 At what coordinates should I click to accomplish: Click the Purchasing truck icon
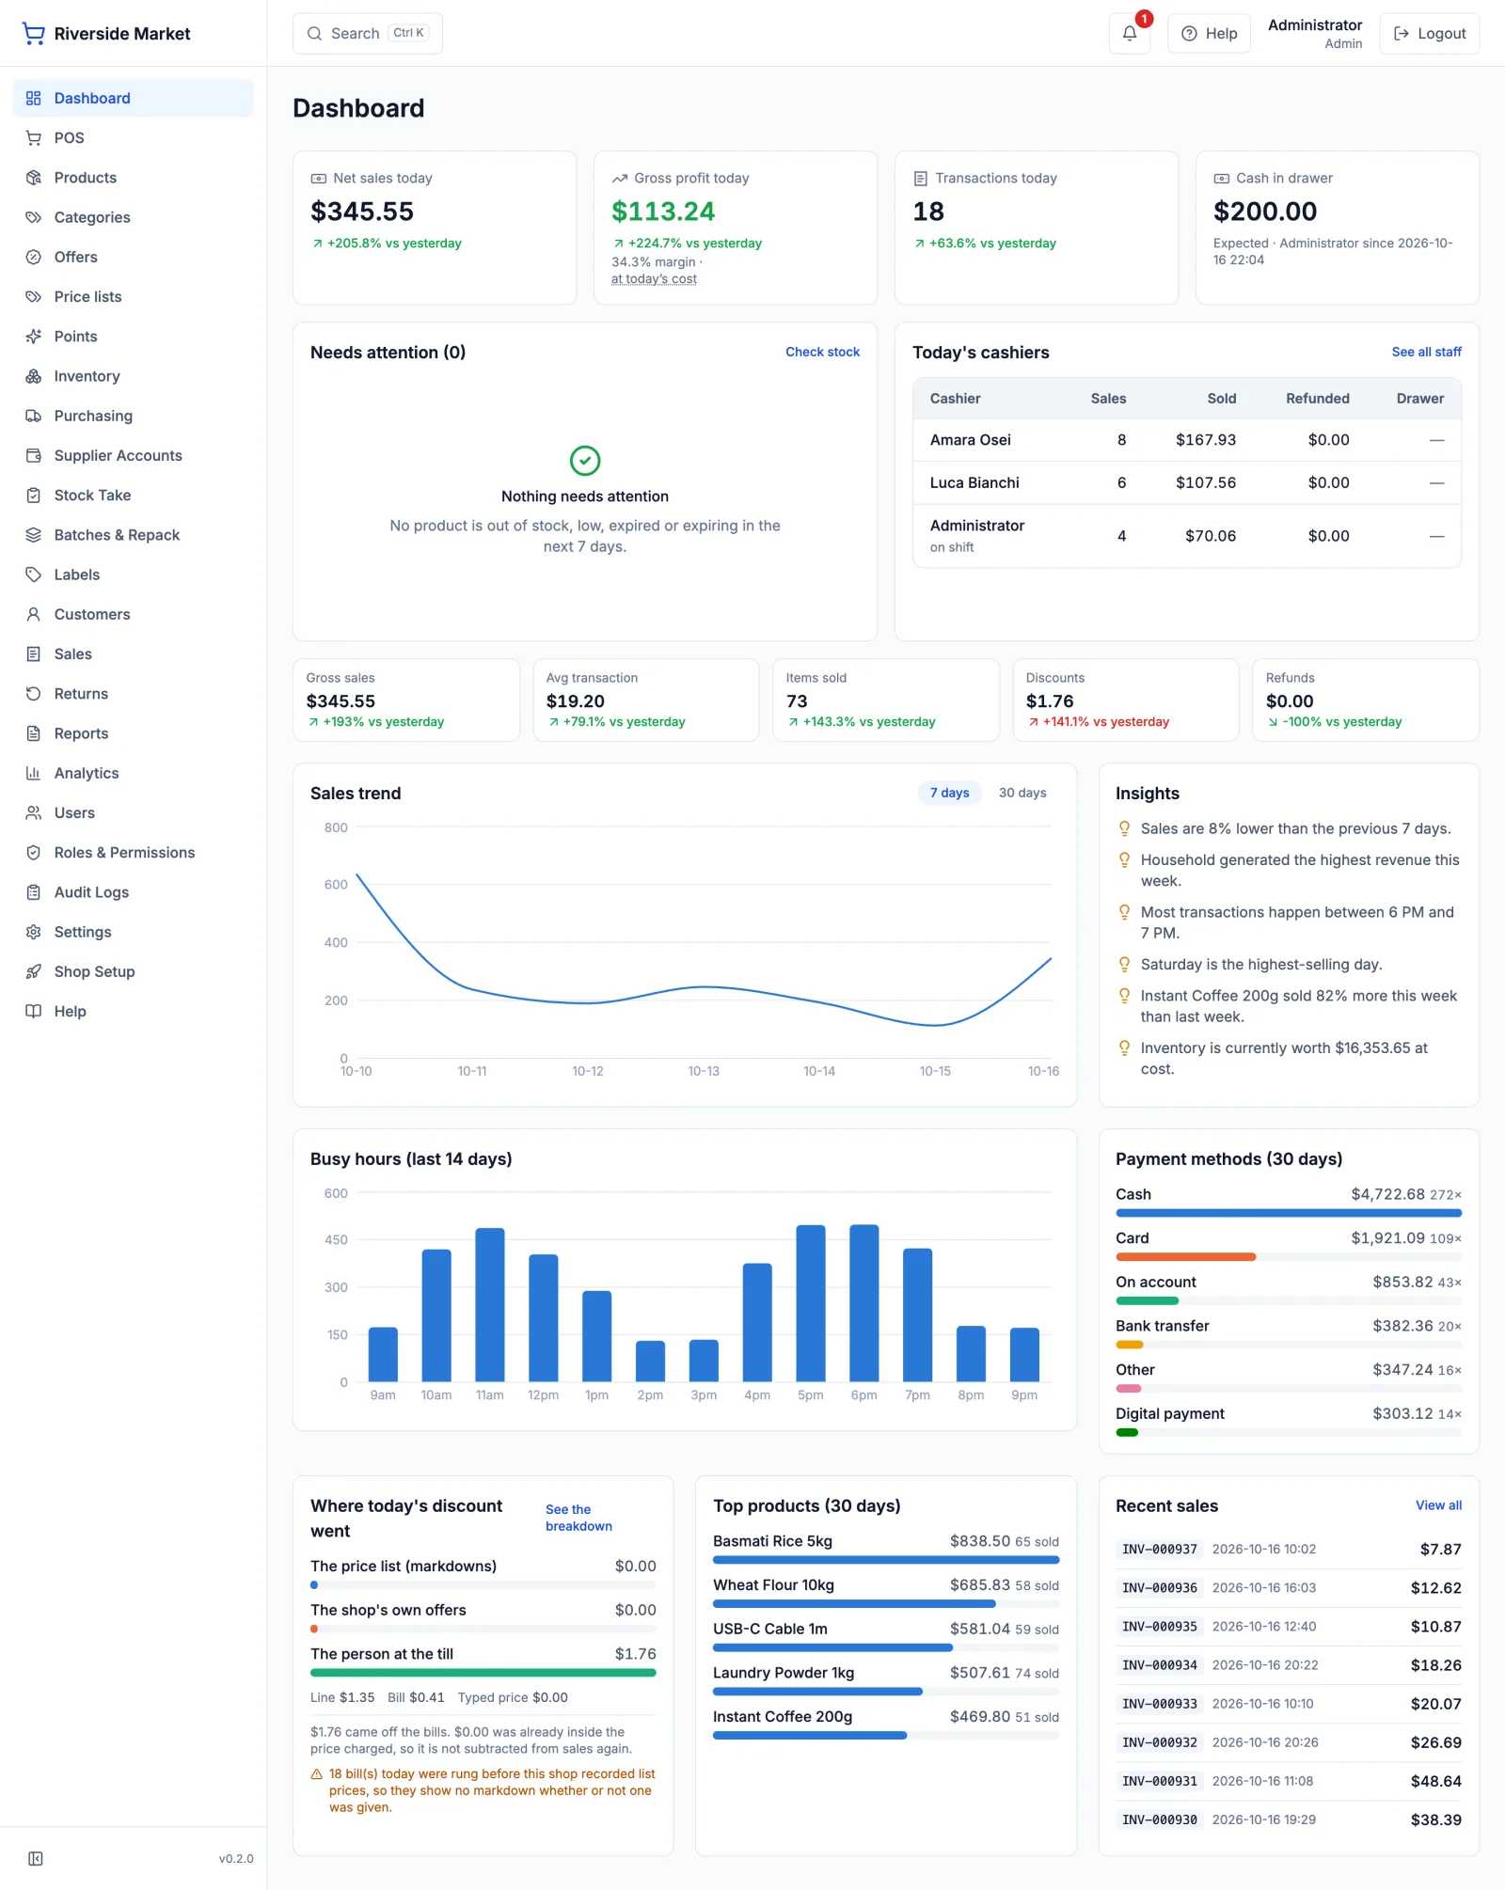[34, 416]
